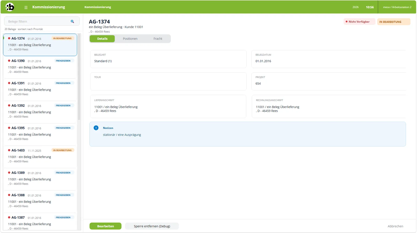Click the Projekt value 654

pos(258,83)
